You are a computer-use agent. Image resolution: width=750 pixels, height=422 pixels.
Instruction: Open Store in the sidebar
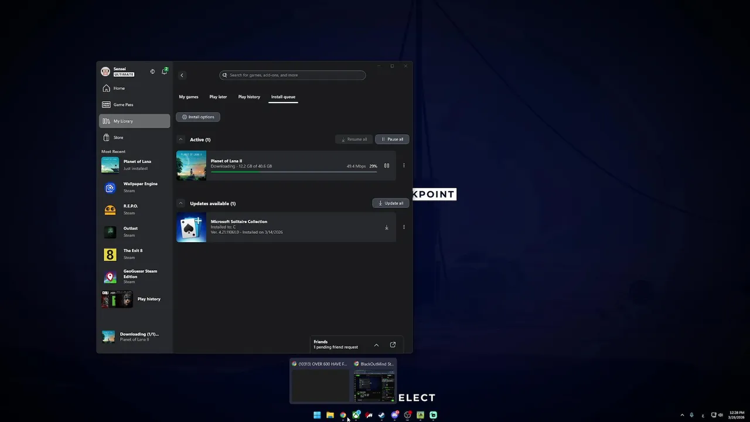point(135,137)
